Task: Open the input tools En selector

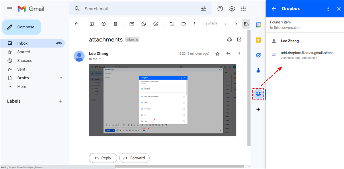Action: point(246,24)
